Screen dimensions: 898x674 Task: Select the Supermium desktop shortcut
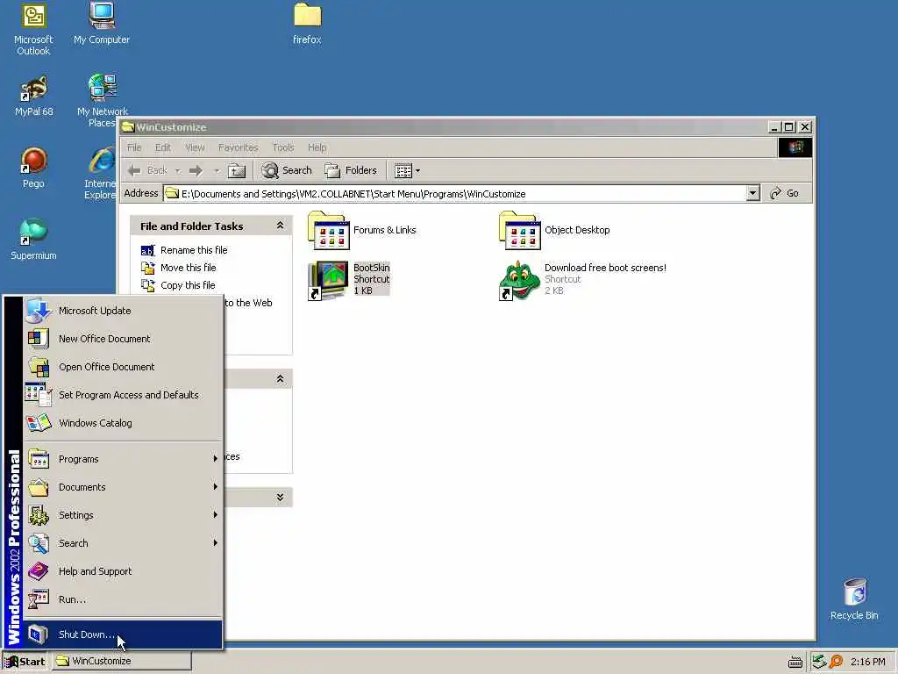pyautogui.click(x=33, y=240)
